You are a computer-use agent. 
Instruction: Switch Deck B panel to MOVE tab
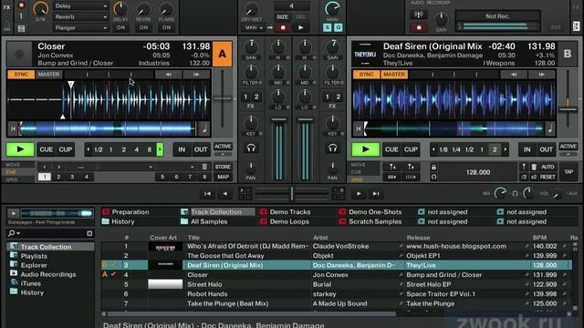click(358, 164)
